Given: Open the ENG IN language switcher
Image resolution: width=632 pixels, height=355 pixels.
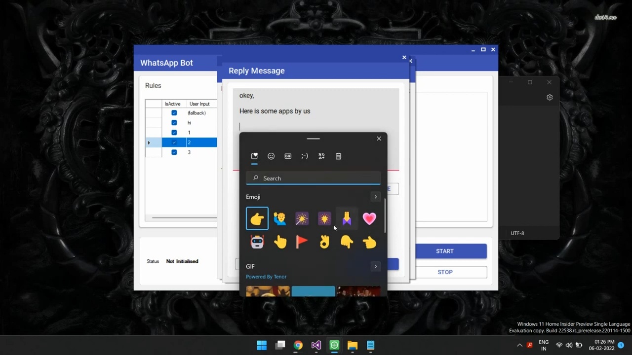Looking at the screenshot, I should pos(544,345).
